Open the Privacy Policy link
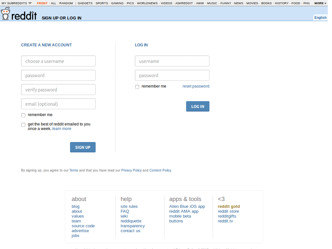Screen dimensions: 332x249 131,170
